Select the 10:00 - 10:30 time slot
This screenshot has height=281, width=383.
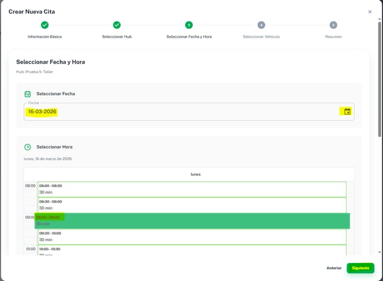click(192, 250)
